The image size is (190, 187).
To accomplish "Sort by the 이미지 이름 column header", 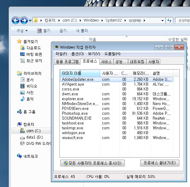I will (x=80, y=73).
